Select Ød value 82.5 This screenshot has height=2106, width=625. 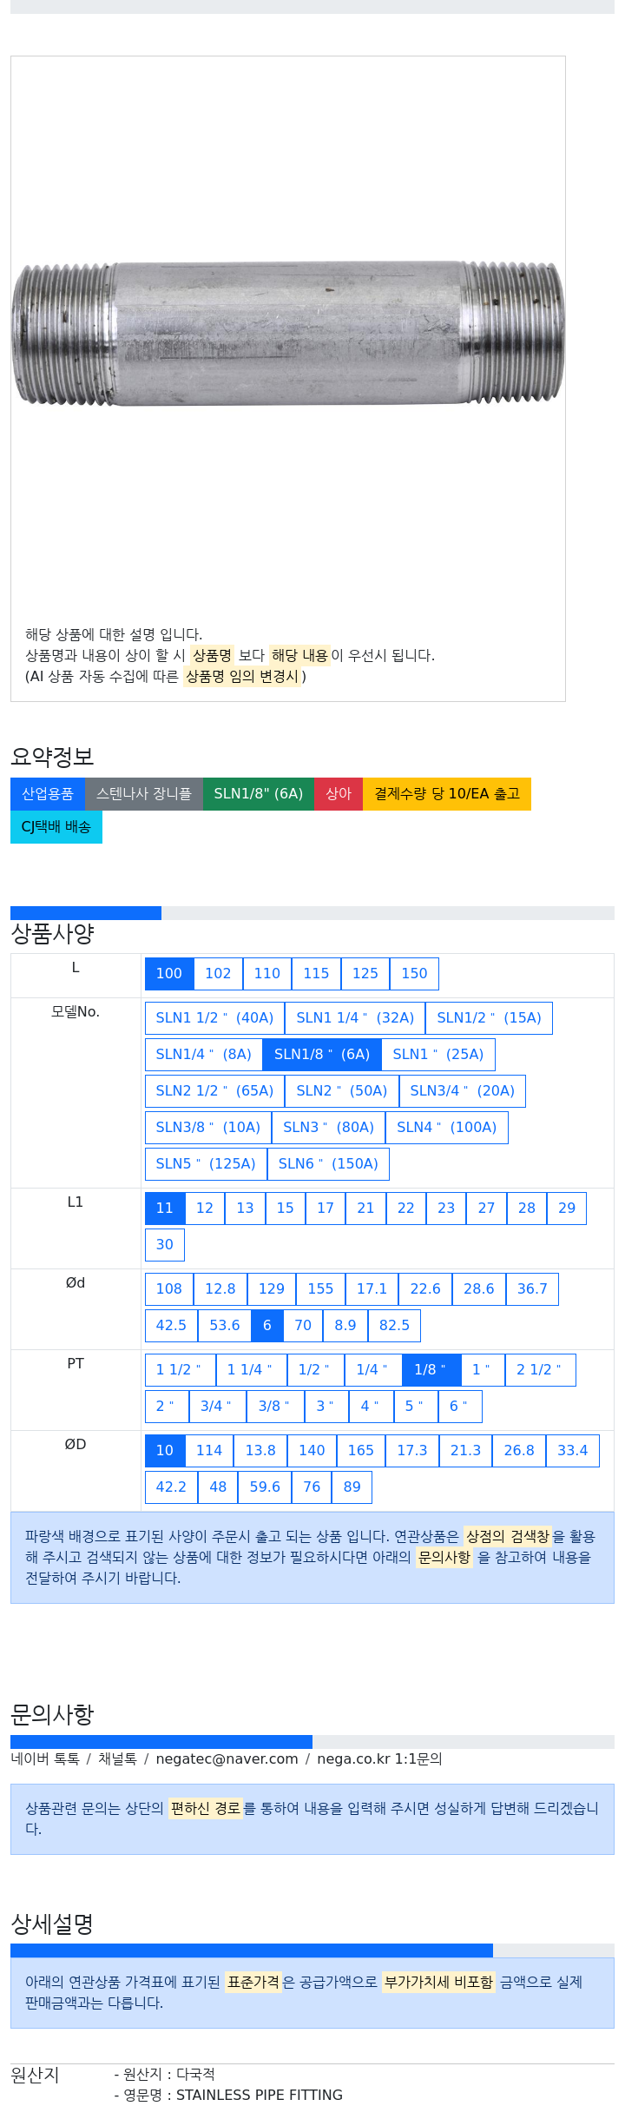394,1325
